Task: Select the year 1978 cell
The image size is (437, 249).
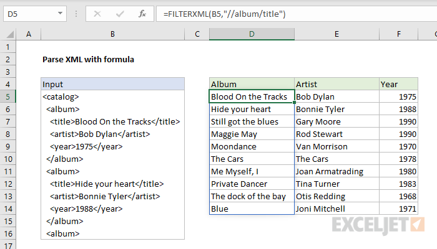Action: pyautogui.click(x=398, y=159)
